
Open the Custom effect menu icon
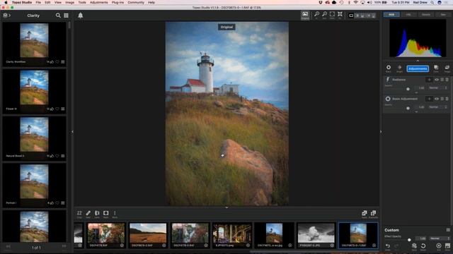[448, 230]
